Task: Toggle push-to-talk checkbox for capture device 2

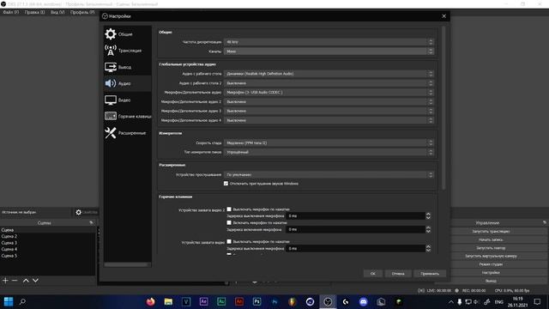Action: pos(229,222)
